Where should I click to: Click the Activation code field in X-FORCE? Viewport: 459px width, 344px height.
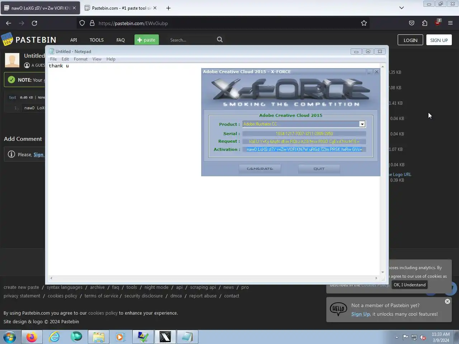[x=304, y=149]
